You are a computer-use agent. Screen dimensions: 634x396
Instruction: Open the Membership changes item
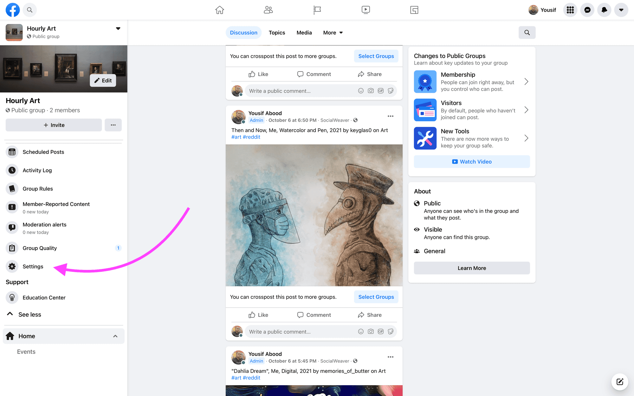click(472, 82)
